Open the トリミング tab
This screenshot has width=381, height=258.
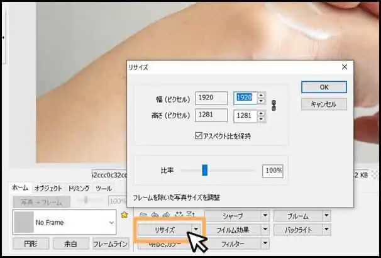tap(79, 188)
